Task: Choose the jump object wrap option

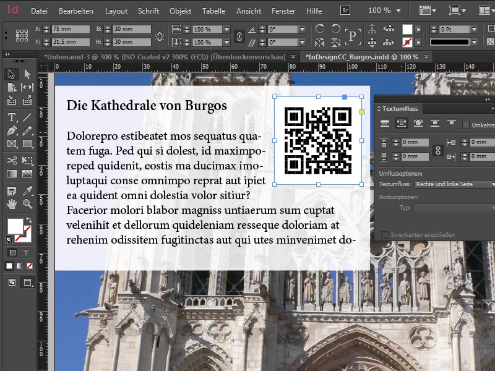Action: pyautogui.click(x=435, y=122)
